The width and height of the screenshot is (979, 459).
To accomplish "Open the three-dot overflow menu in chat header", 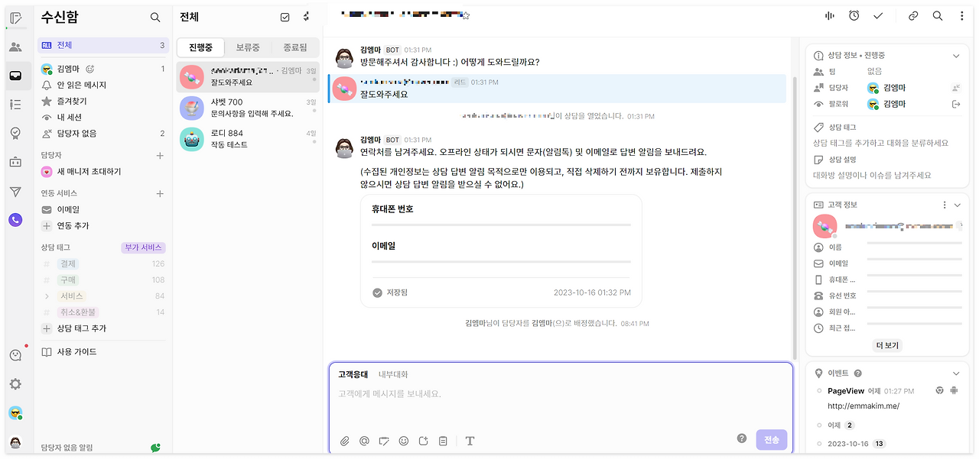I will pos(961,15).
